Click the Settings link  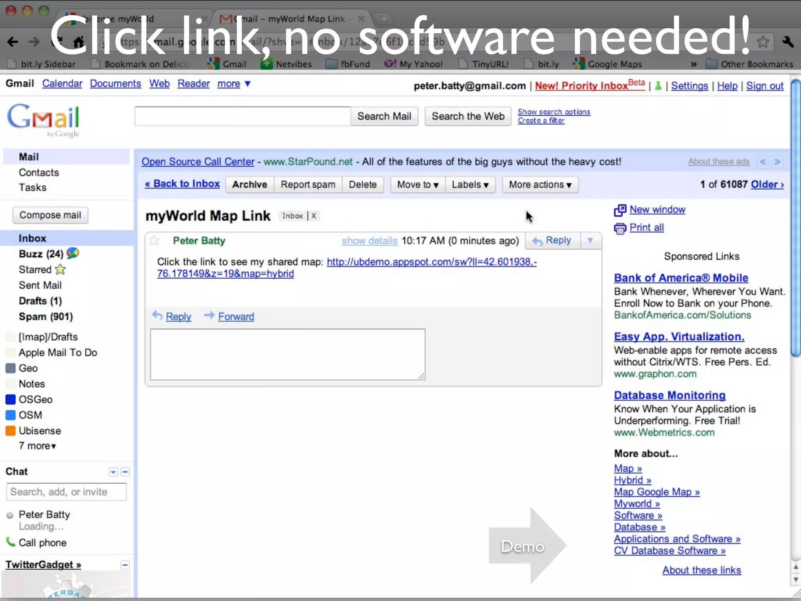click(x=690, y=86)
